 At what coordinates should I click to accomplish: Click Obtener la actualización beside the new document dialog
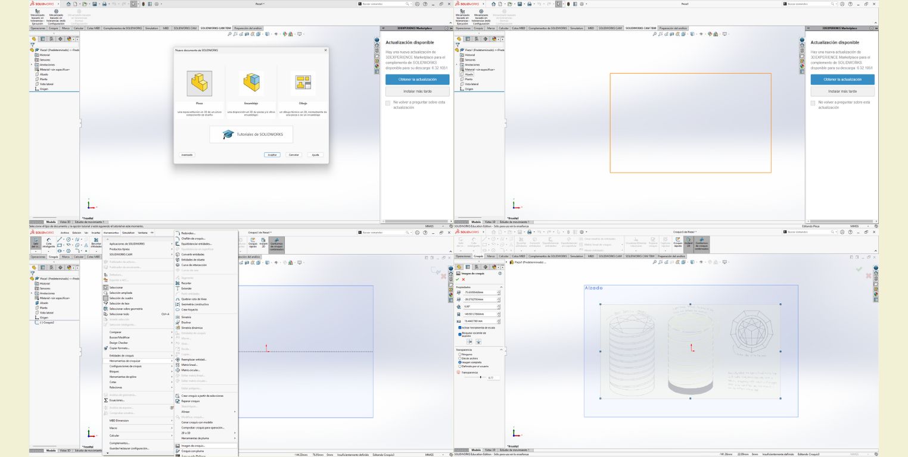point(417,79)
